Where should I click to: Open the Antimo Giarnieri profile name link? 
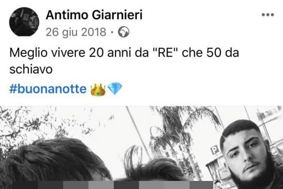pyautogui.click(x=94, y=15)
